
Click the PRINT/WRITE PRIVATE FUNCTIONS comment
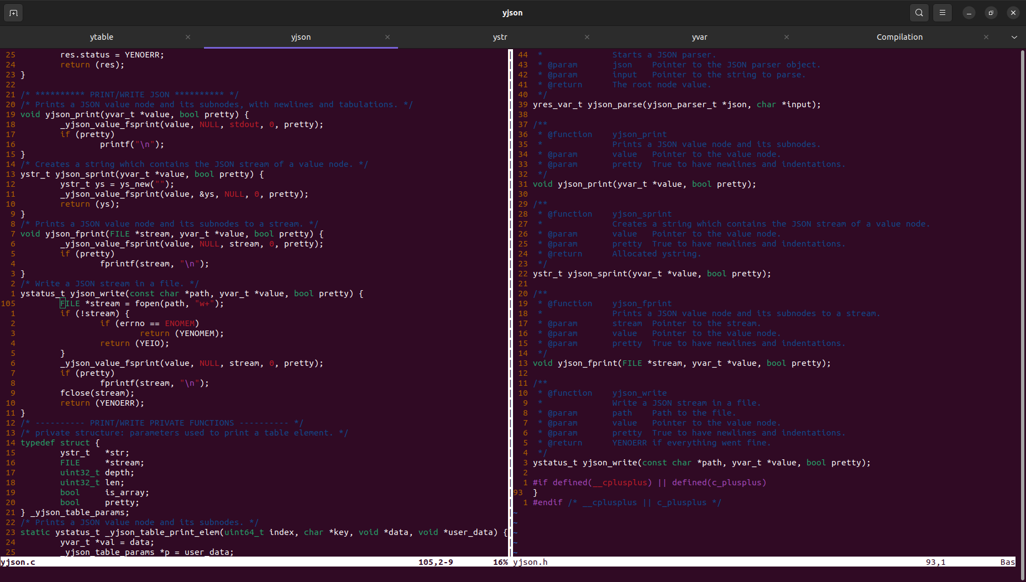[x=162, y=423]
